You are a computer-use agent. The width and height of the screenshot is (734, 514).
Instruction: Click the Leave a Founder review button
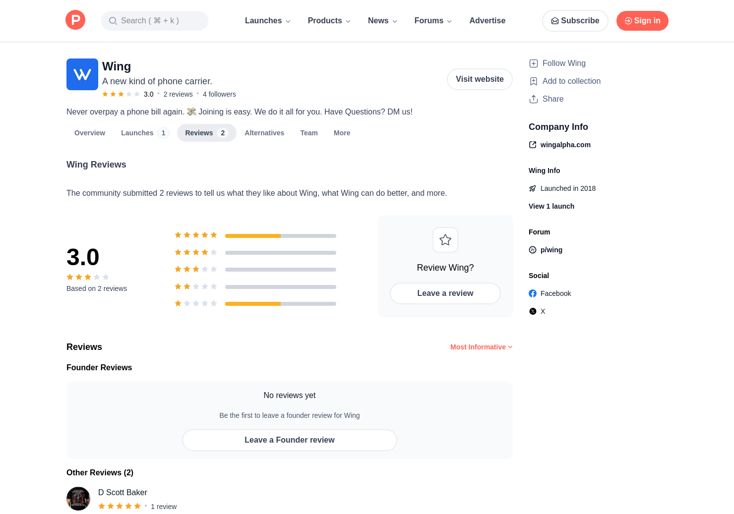[x=290, y=440]
